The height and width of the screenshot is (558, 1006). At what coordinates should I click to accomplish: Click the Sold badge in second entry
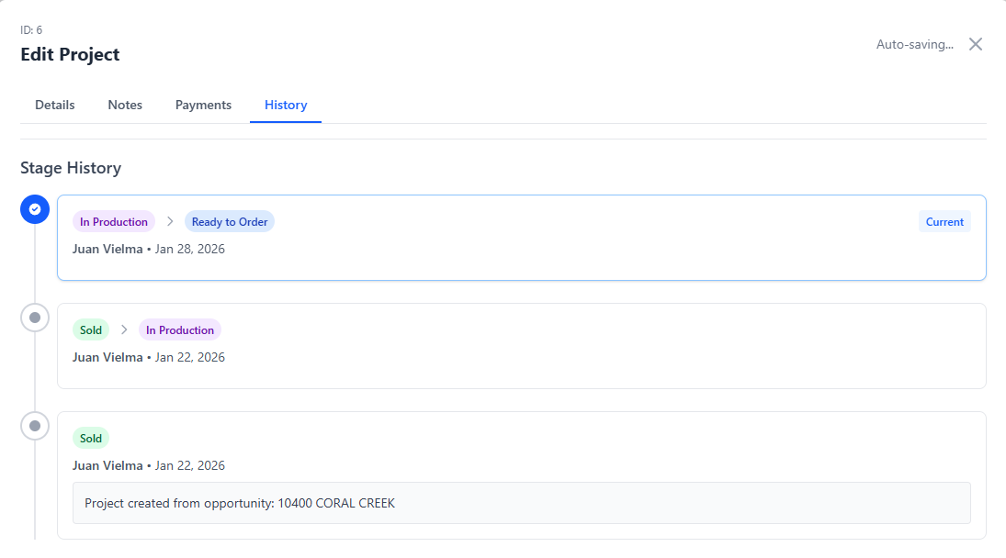91,329
